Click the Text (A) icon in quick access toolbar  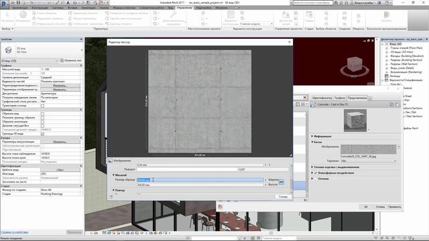coord(68,3)
